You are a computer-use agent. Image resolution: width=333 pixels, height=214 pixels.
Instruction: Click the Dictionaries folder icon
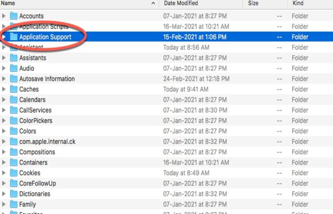(x=13, y=194)
